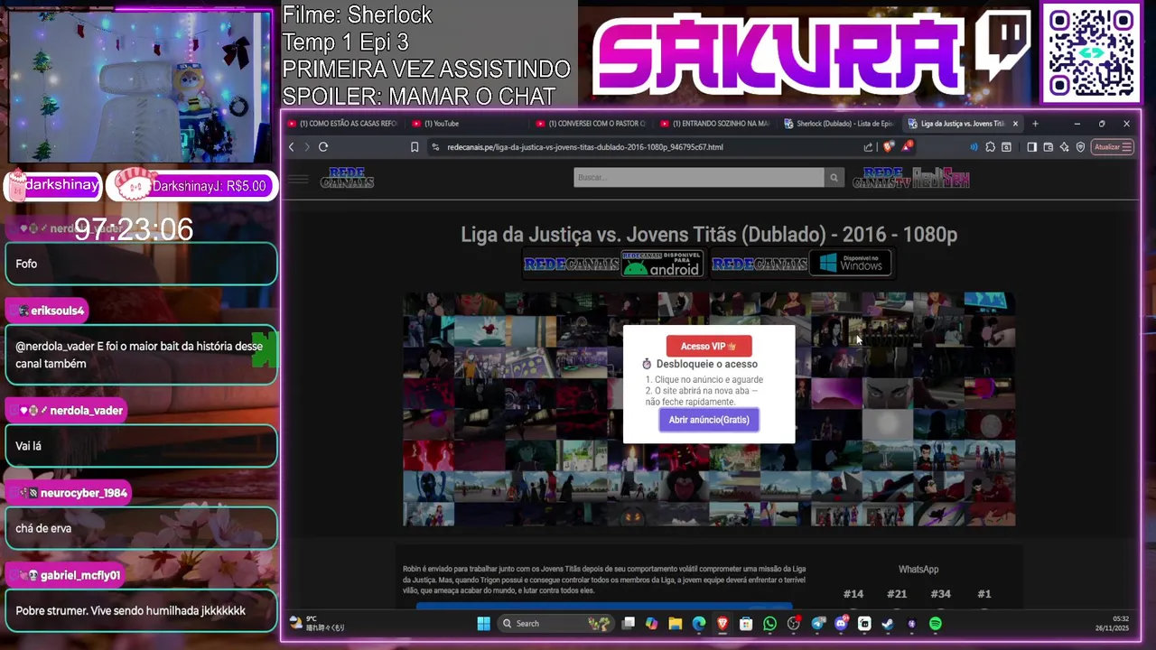Select #21 under WhatsApp
The image size is (1156, 650).
(897, 594)
